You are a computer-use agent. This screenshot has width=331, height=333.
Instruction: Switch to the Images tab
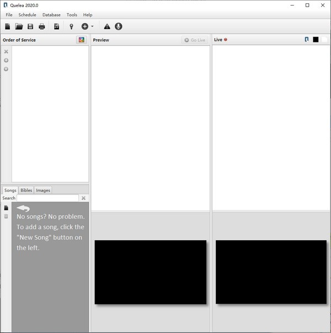(43, 191)
